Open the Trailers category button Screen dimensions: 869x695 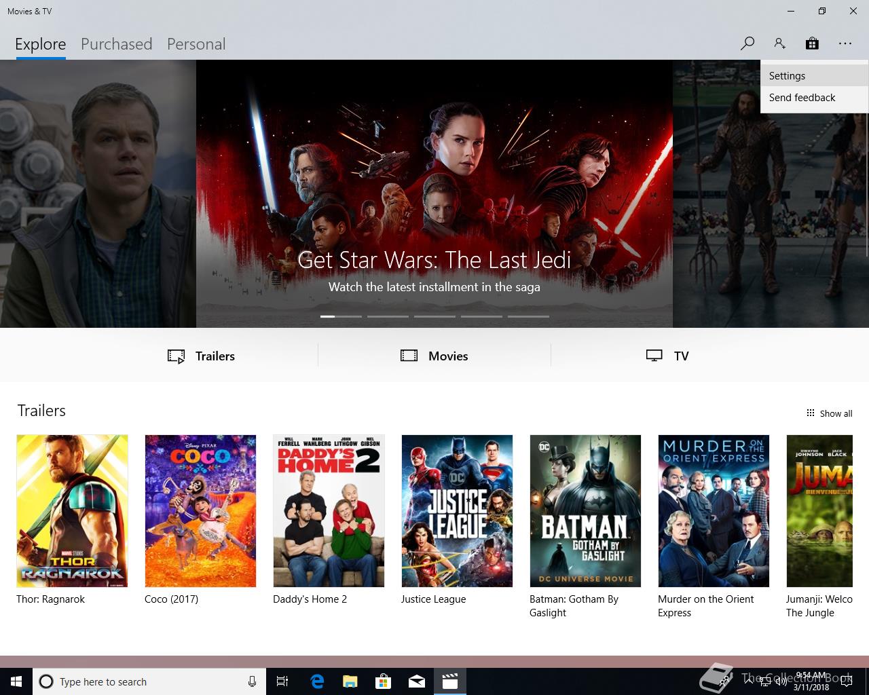201,356
